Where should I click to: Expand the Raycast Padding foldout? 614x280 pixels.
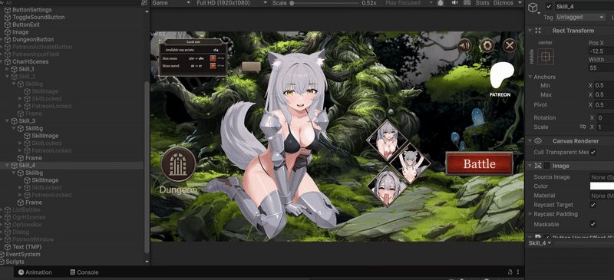click(x=530, y=214)
